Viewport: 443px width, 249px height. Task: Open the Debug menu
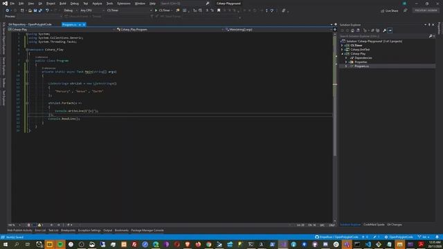[75, 3]
